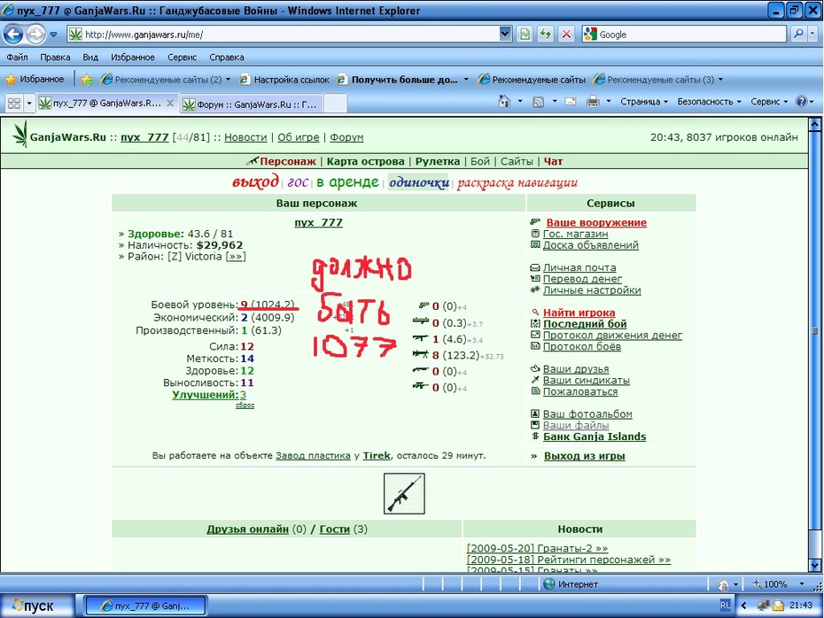Expand Получить больше до... favorites dropdown
Viewport: 824px width, 618px height.
(466, 80)
